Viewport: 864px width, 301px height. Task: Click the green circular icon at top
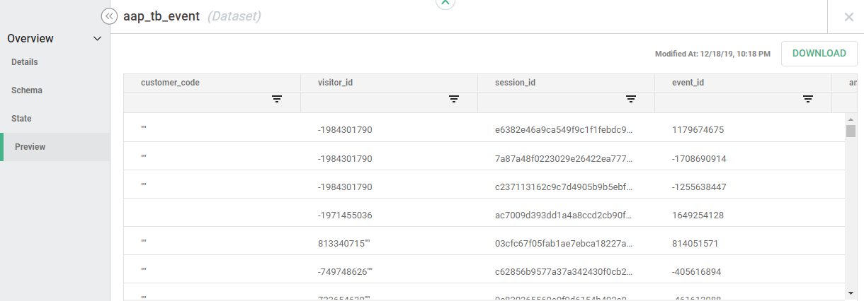point(445,3)
